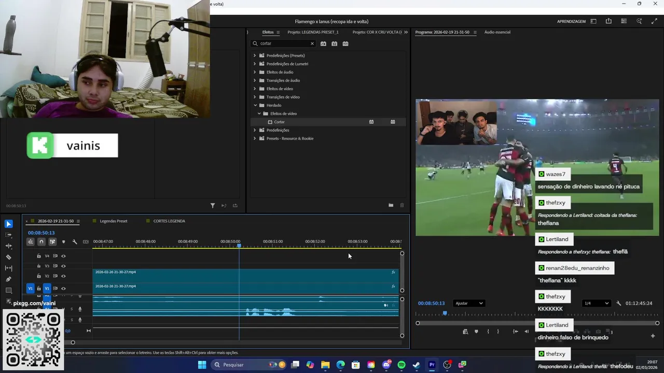The height and width of the screenshot is (373, 664).
Task: Add marker in Program monitor
Action: [x=476, y=332]
